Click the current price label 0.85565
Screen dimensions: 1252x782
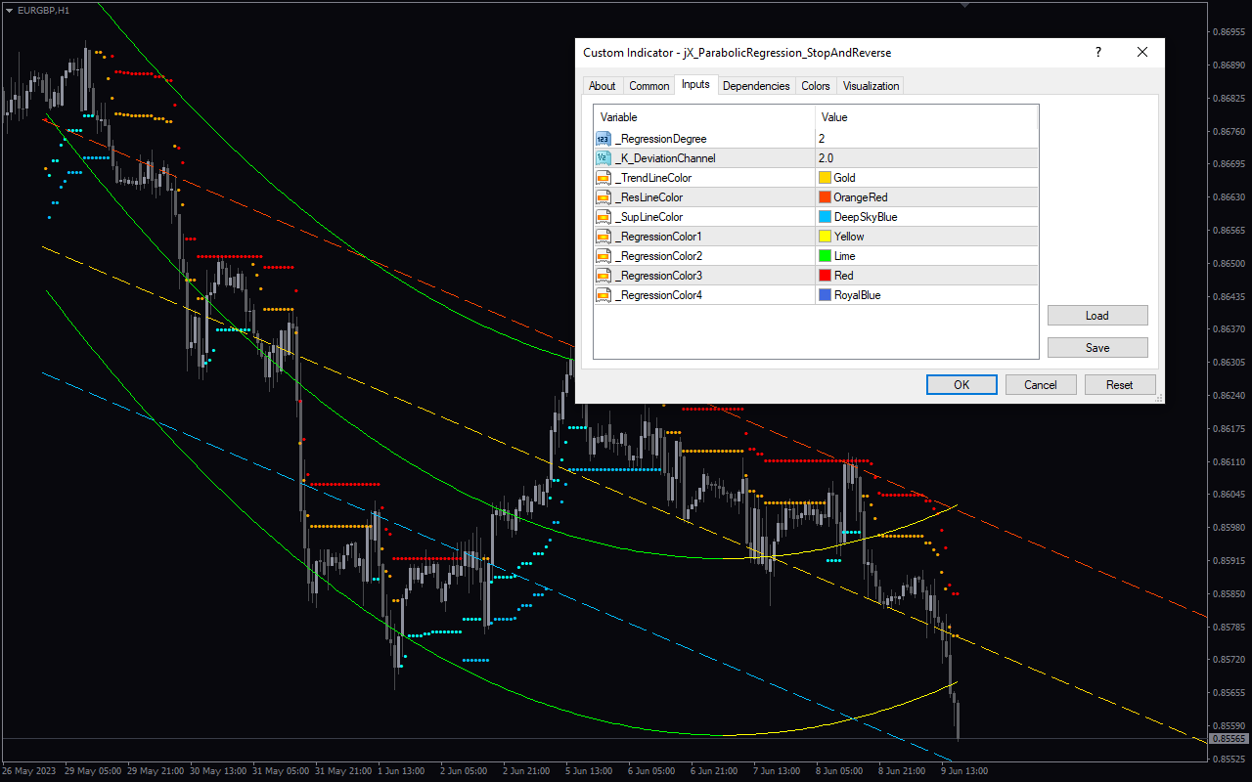(x=1229, y=739)
